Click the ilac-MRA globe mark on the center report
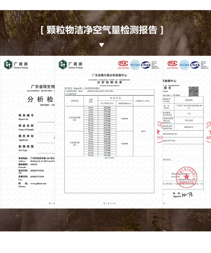Viewport: 211px width, 253px height. [x=135, y=65]
